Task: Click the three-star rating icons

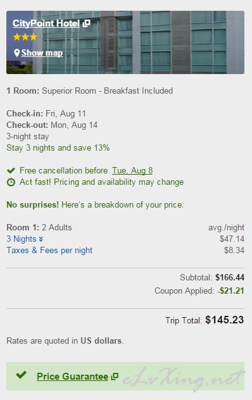Action: coord(25,37)
